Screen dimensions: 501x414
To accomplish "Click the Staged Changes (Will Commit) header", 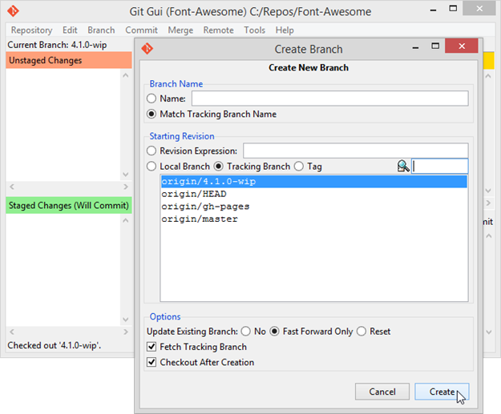I will coord(69,205).
